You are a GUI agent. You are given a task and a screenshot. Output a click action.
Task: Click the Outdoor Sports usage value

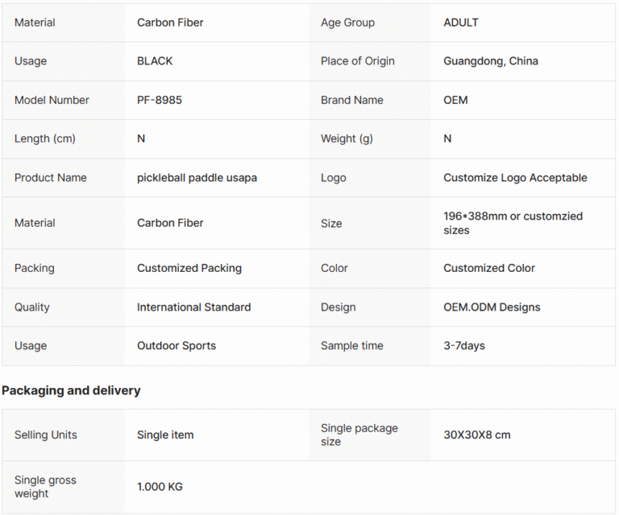[177, 345]
